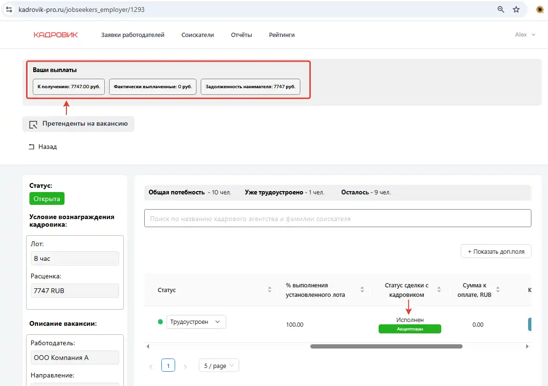Viewport: 548px width, 386px height.
Task: Sort by % выполнения установленного лота column
Action: coord(362,290)
